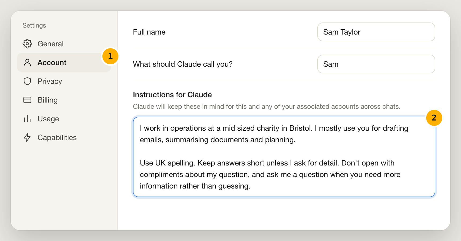
Task: Click the 'Full name' label
Action: coord(149,32)
